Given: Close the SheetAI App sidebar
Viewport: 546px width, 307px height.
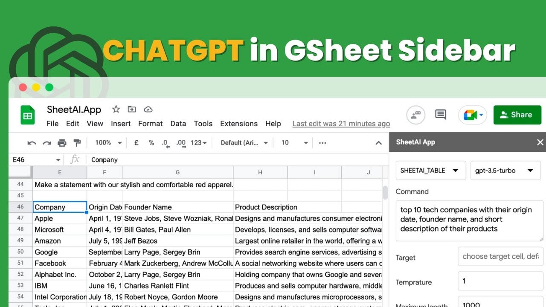Looking at the screenshot, I should point(540,142).
